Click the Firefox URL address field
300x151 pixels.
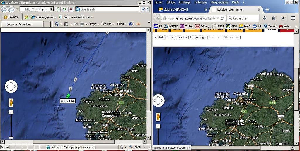click(191, 18)
